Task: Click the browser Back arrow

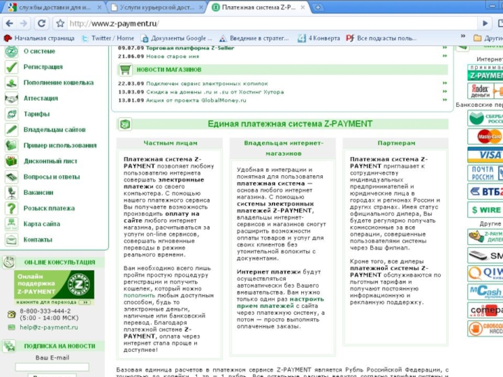Action: click(9, 23)
